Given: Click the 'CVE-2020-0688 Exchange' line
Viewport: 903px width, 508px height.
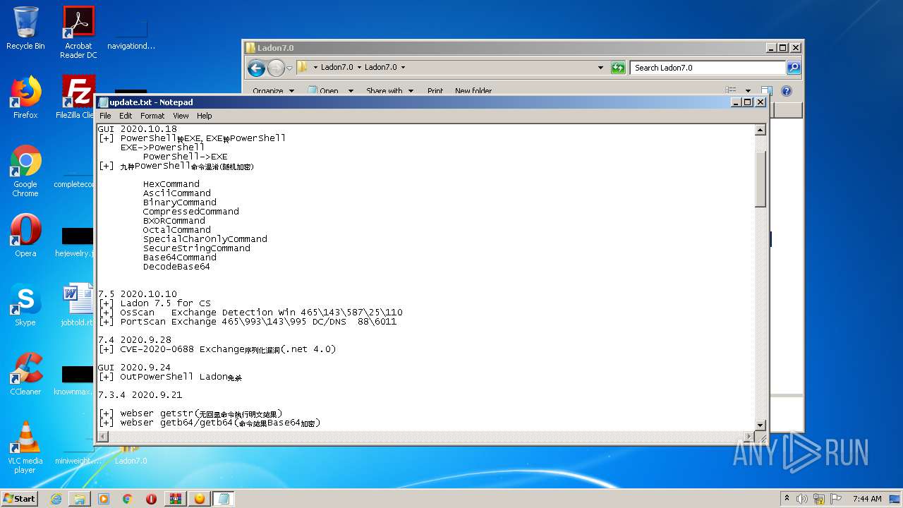Looking at the screenshot, I should click(217, 349).
